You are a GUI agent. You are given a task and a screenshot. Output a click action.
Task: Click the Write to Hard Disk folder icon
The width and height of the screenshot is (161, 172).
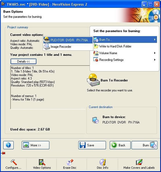point(96,46)
